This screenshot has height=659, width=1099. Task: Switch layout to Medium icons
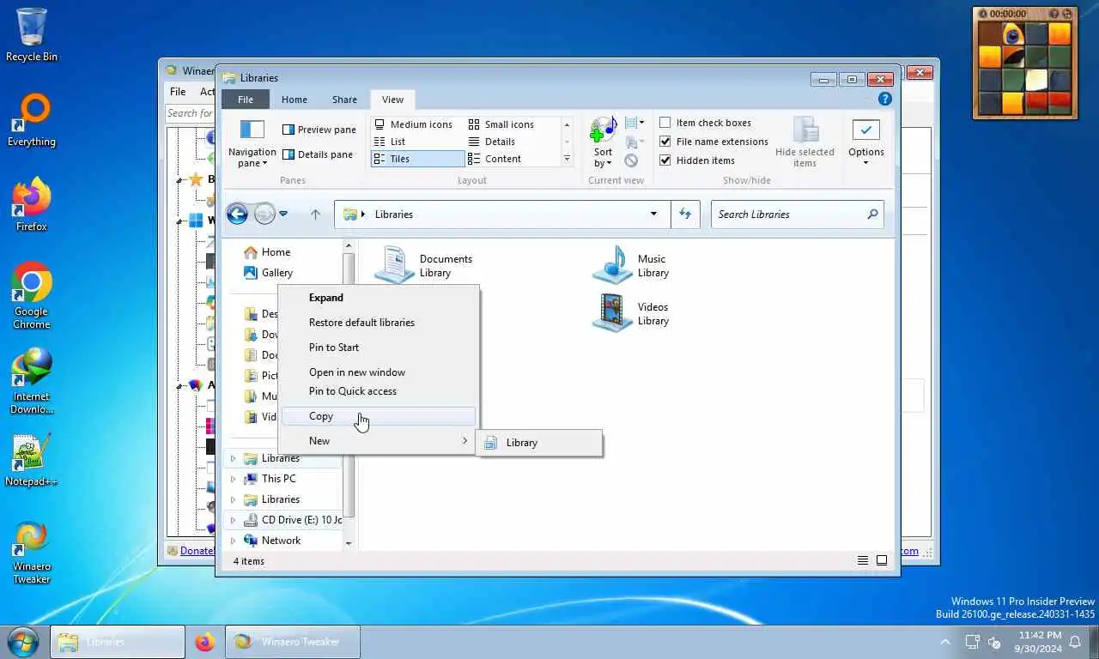pyautogui.click(x=413, y=124)
